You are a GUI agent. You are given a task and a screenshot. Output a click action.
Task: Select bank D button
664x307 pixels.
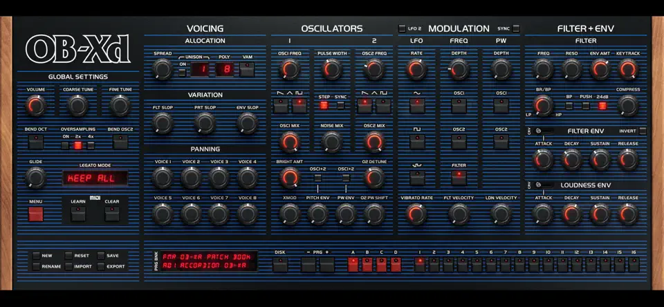396,264
